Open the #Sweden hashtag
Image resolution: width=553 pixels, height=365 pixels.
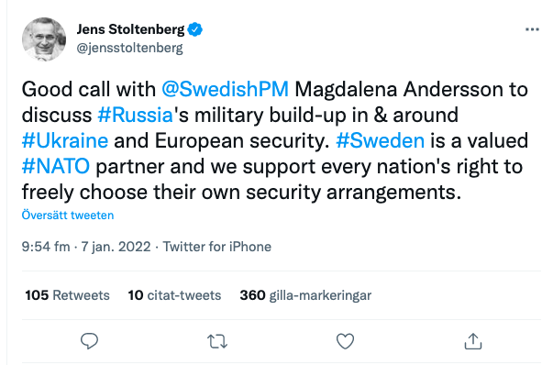coord(381,140)
